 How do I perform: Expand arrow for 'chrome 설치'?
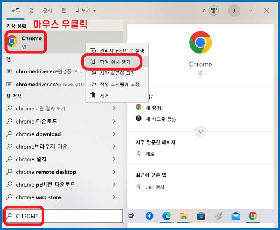[114, 159]
